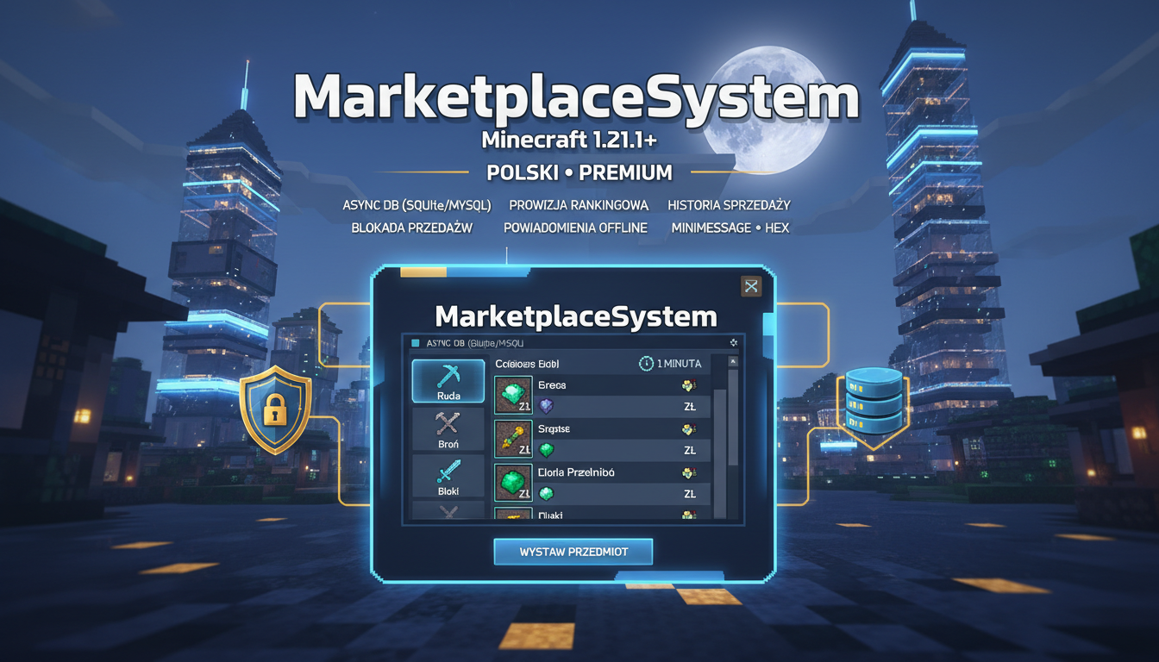Click the WYSTAW PRZEDMIOT button
This screenshot has width=1159, height=662.
(573, 552)
